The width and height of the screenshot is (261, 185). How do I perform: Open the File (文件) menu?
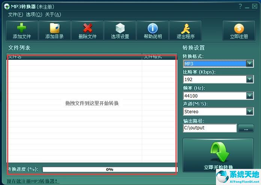[x=15, y=15]
